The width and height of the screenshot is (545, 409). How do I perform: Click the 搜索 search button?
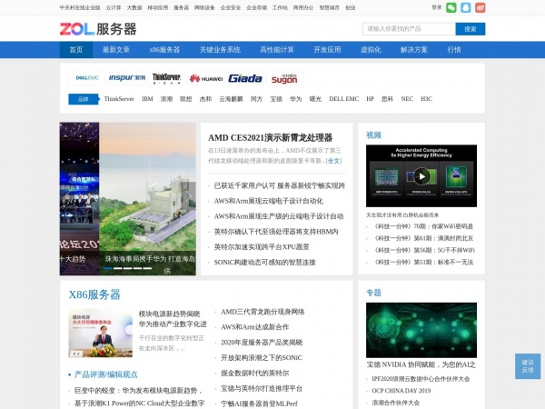tap(471, 29)
